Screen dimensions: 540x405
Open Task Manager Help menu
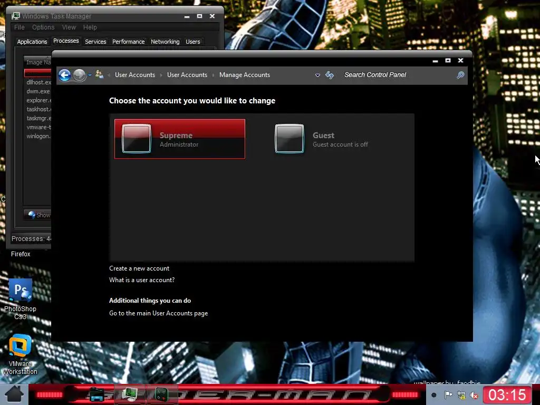90,27
